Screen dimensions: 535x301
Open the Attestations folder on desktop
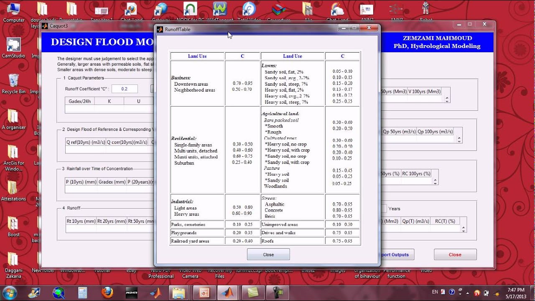13,191
